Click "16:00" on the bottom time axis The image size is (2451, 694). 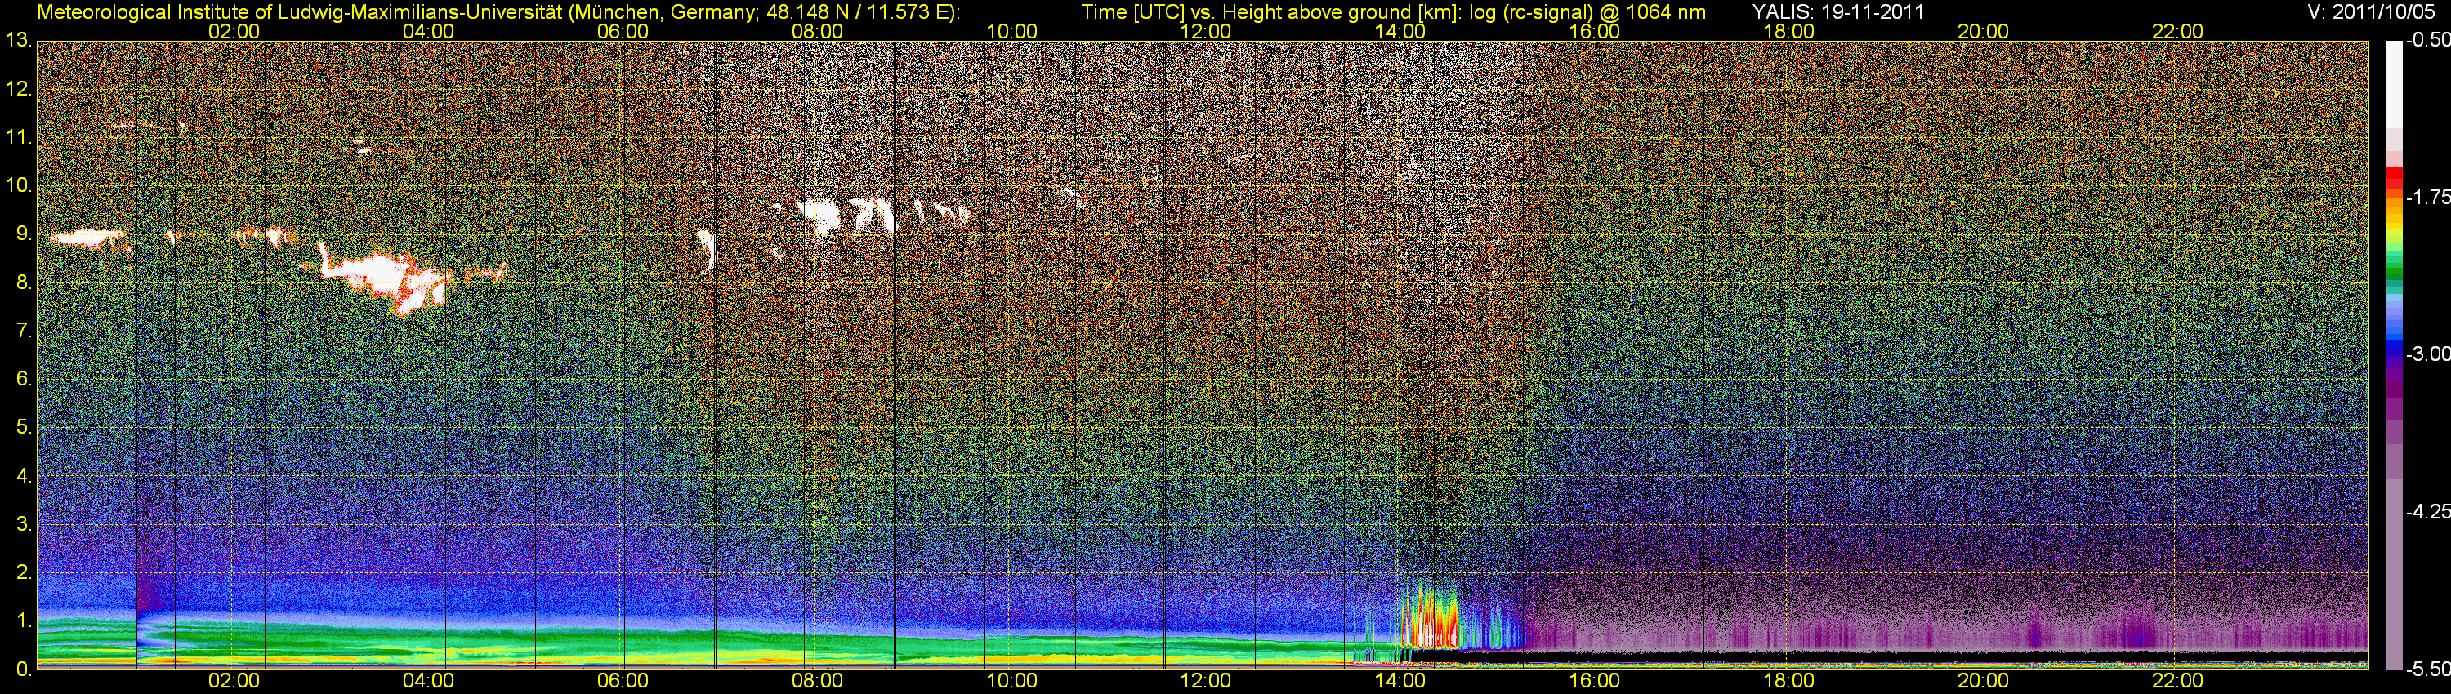tap(1595, 681)
